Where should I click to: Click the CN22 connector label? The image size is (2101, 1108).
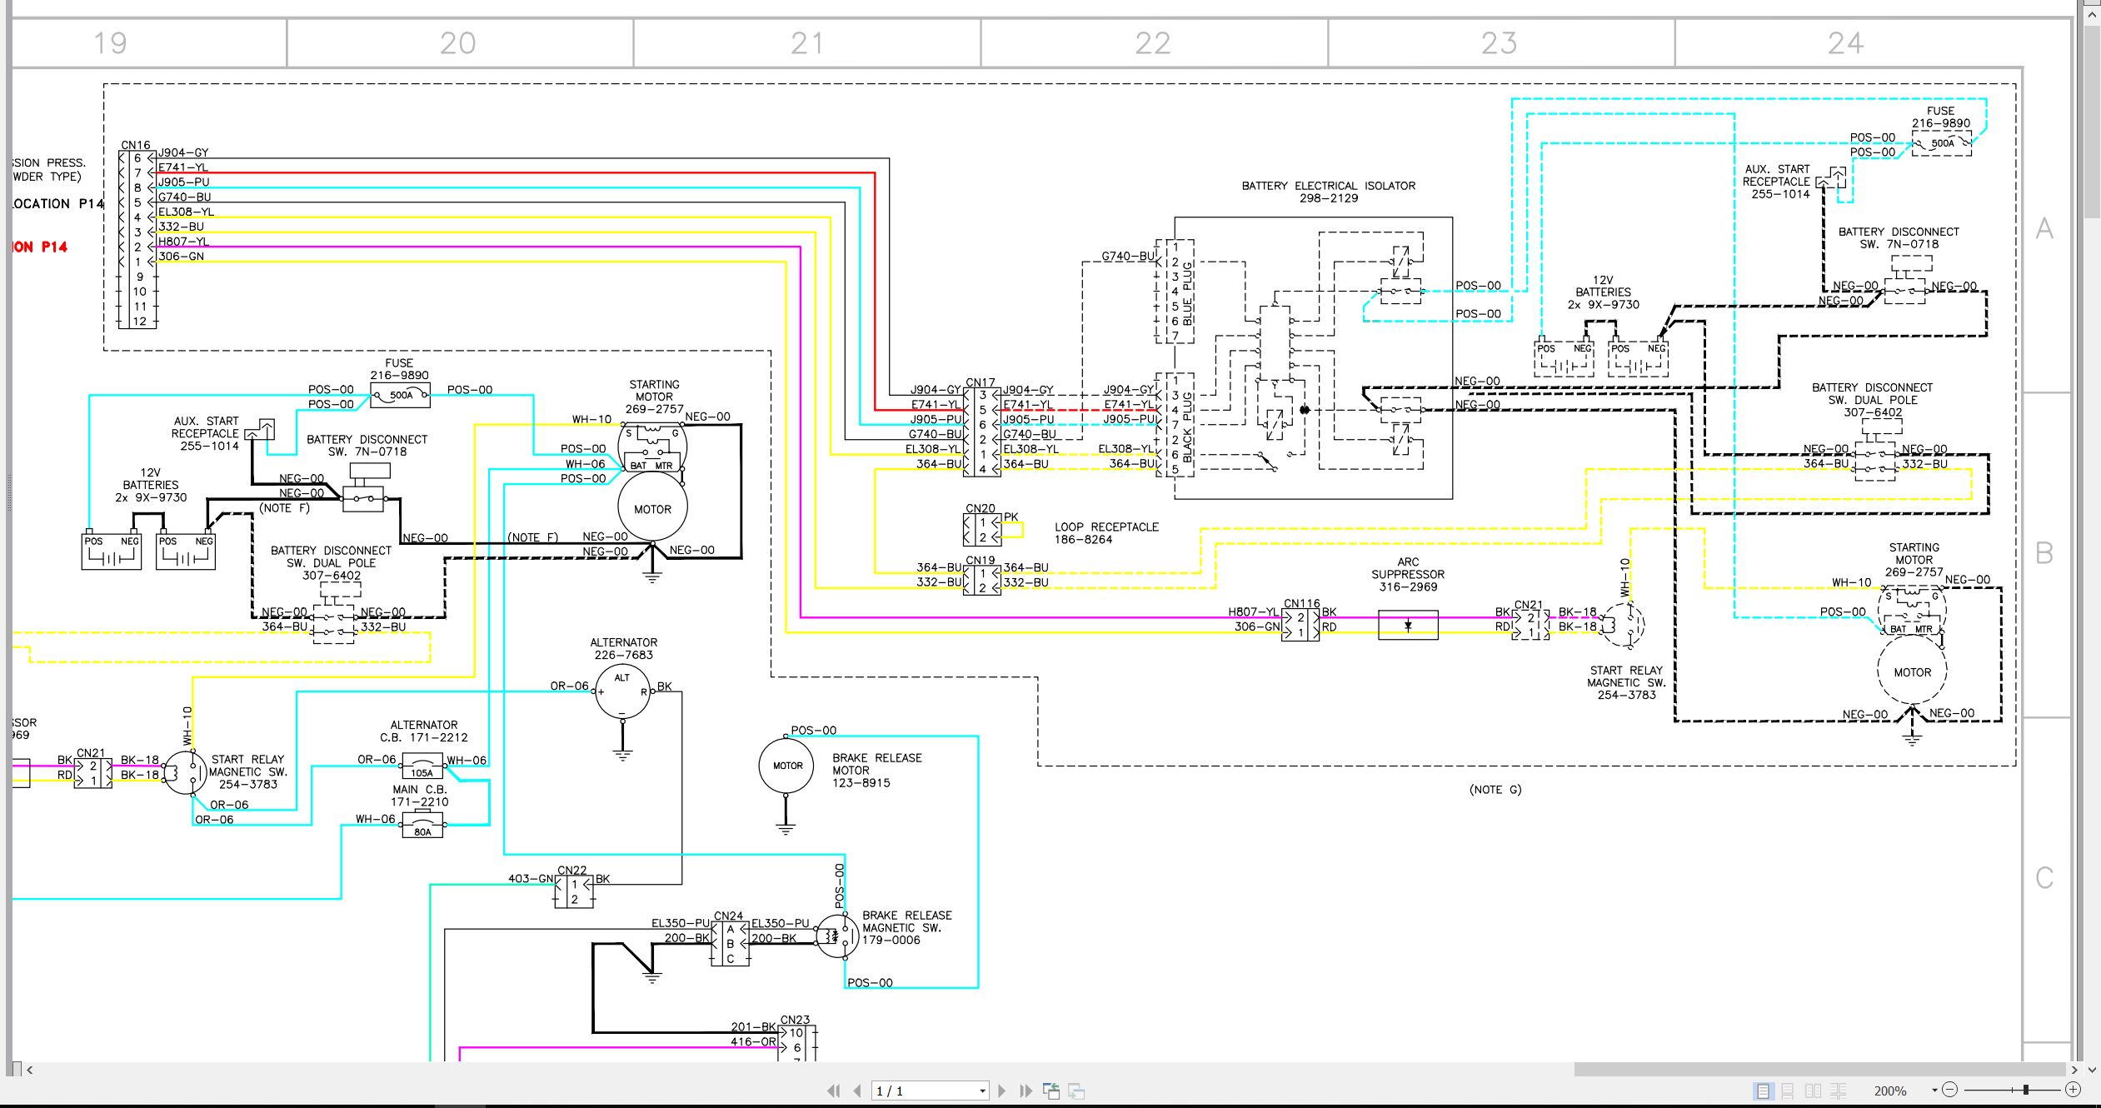tap(571, 871)
